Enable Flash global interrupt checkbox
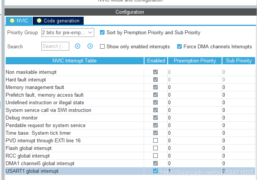The width and height of the screenshot is (257, 180). coord(155,148)
